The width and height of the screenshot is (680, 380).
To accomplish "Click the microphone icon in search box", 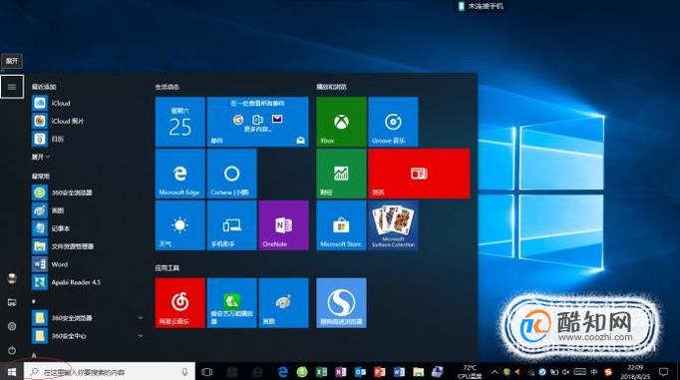I will tap(184, 372).
